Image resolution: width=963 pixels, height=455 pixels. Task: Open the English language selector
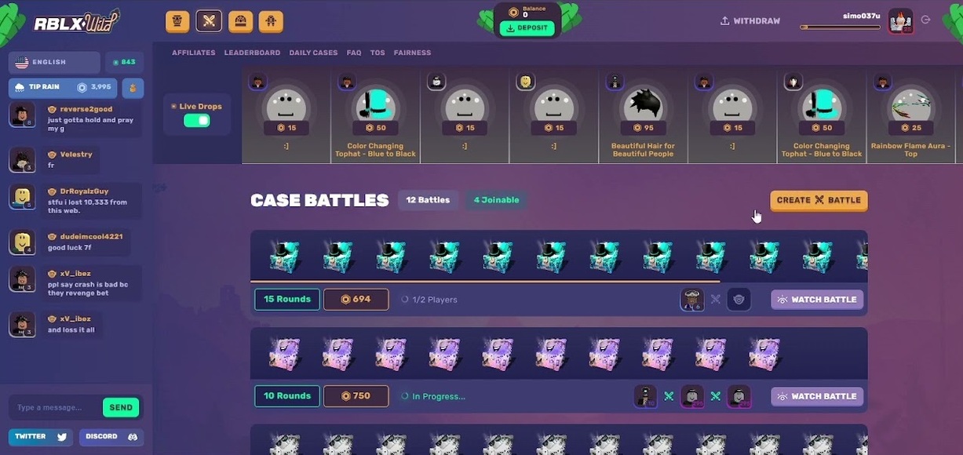point(54,62)
